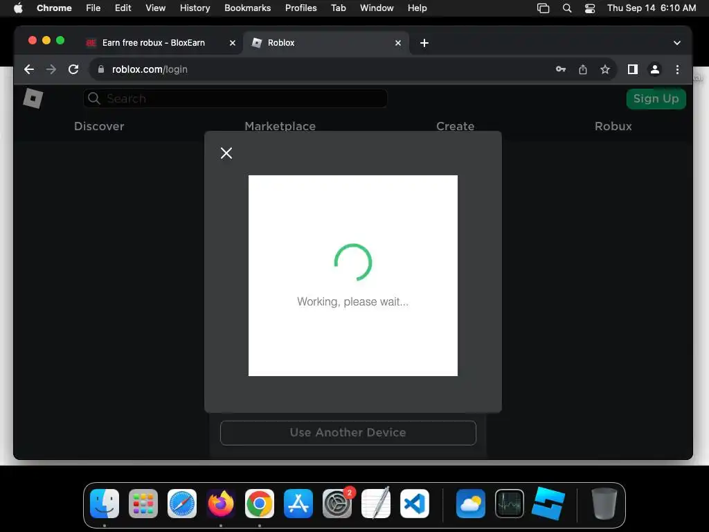The width and height of the screenshot is (709, 532).
Task: Open the Edit menu
Action: (x=123, y=8)
